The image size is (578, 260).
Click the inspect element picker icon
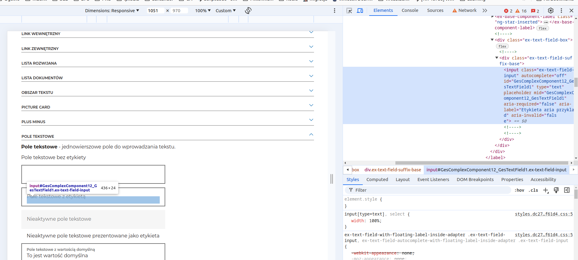(x=349, y=11)
